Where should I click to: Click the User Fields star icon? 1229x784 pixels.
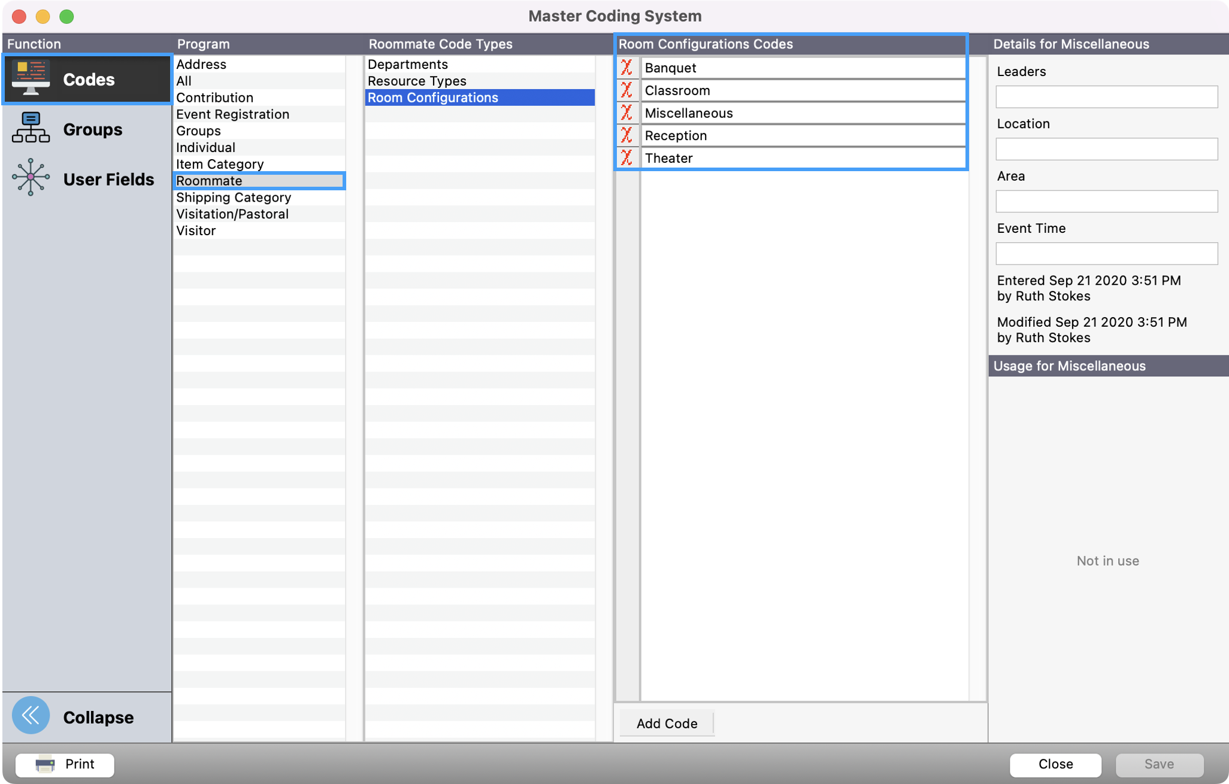click(31, 178)
